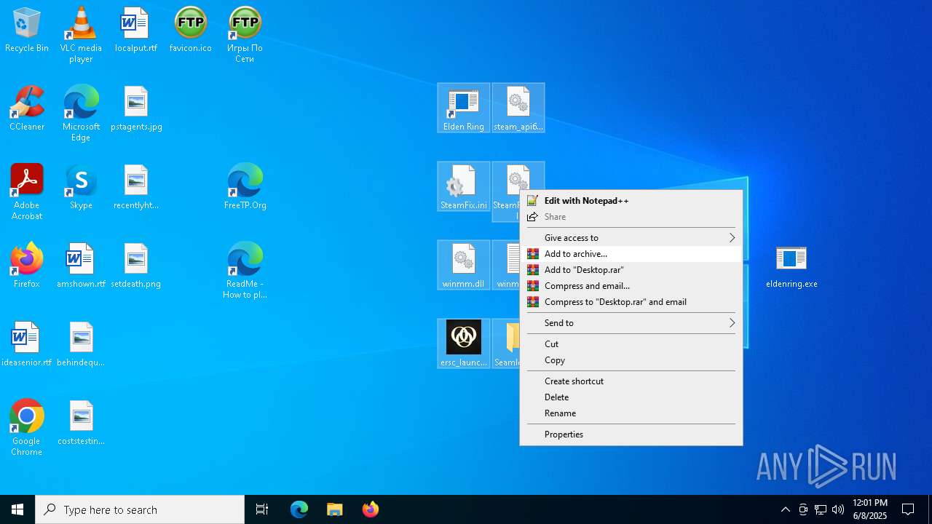The height and width of the screenshot is (524, 932).
Task: Select the steam_api6... dll file
Action: pos(518,108)
